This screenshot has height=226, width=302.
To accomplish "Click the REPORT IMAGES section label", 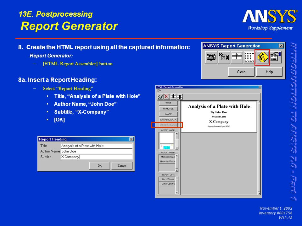I will (168, 130).
